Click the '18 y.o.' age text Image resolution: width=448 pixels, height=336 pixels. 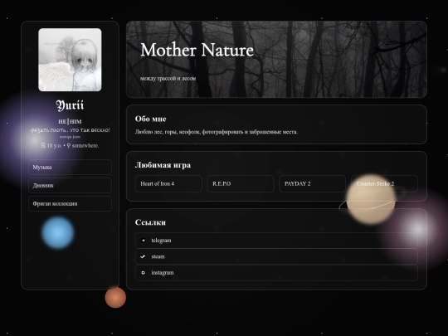click(x=54, y=145)
